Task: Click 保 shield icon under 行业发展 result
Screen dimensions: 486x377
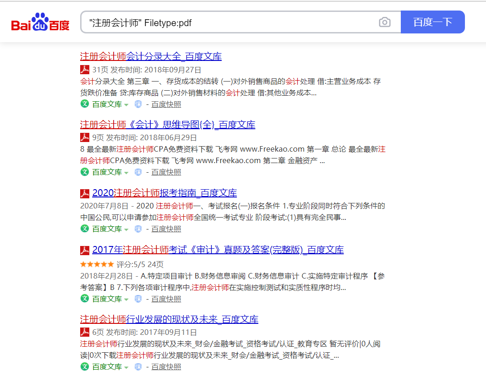Action: [x=138, y=367]
